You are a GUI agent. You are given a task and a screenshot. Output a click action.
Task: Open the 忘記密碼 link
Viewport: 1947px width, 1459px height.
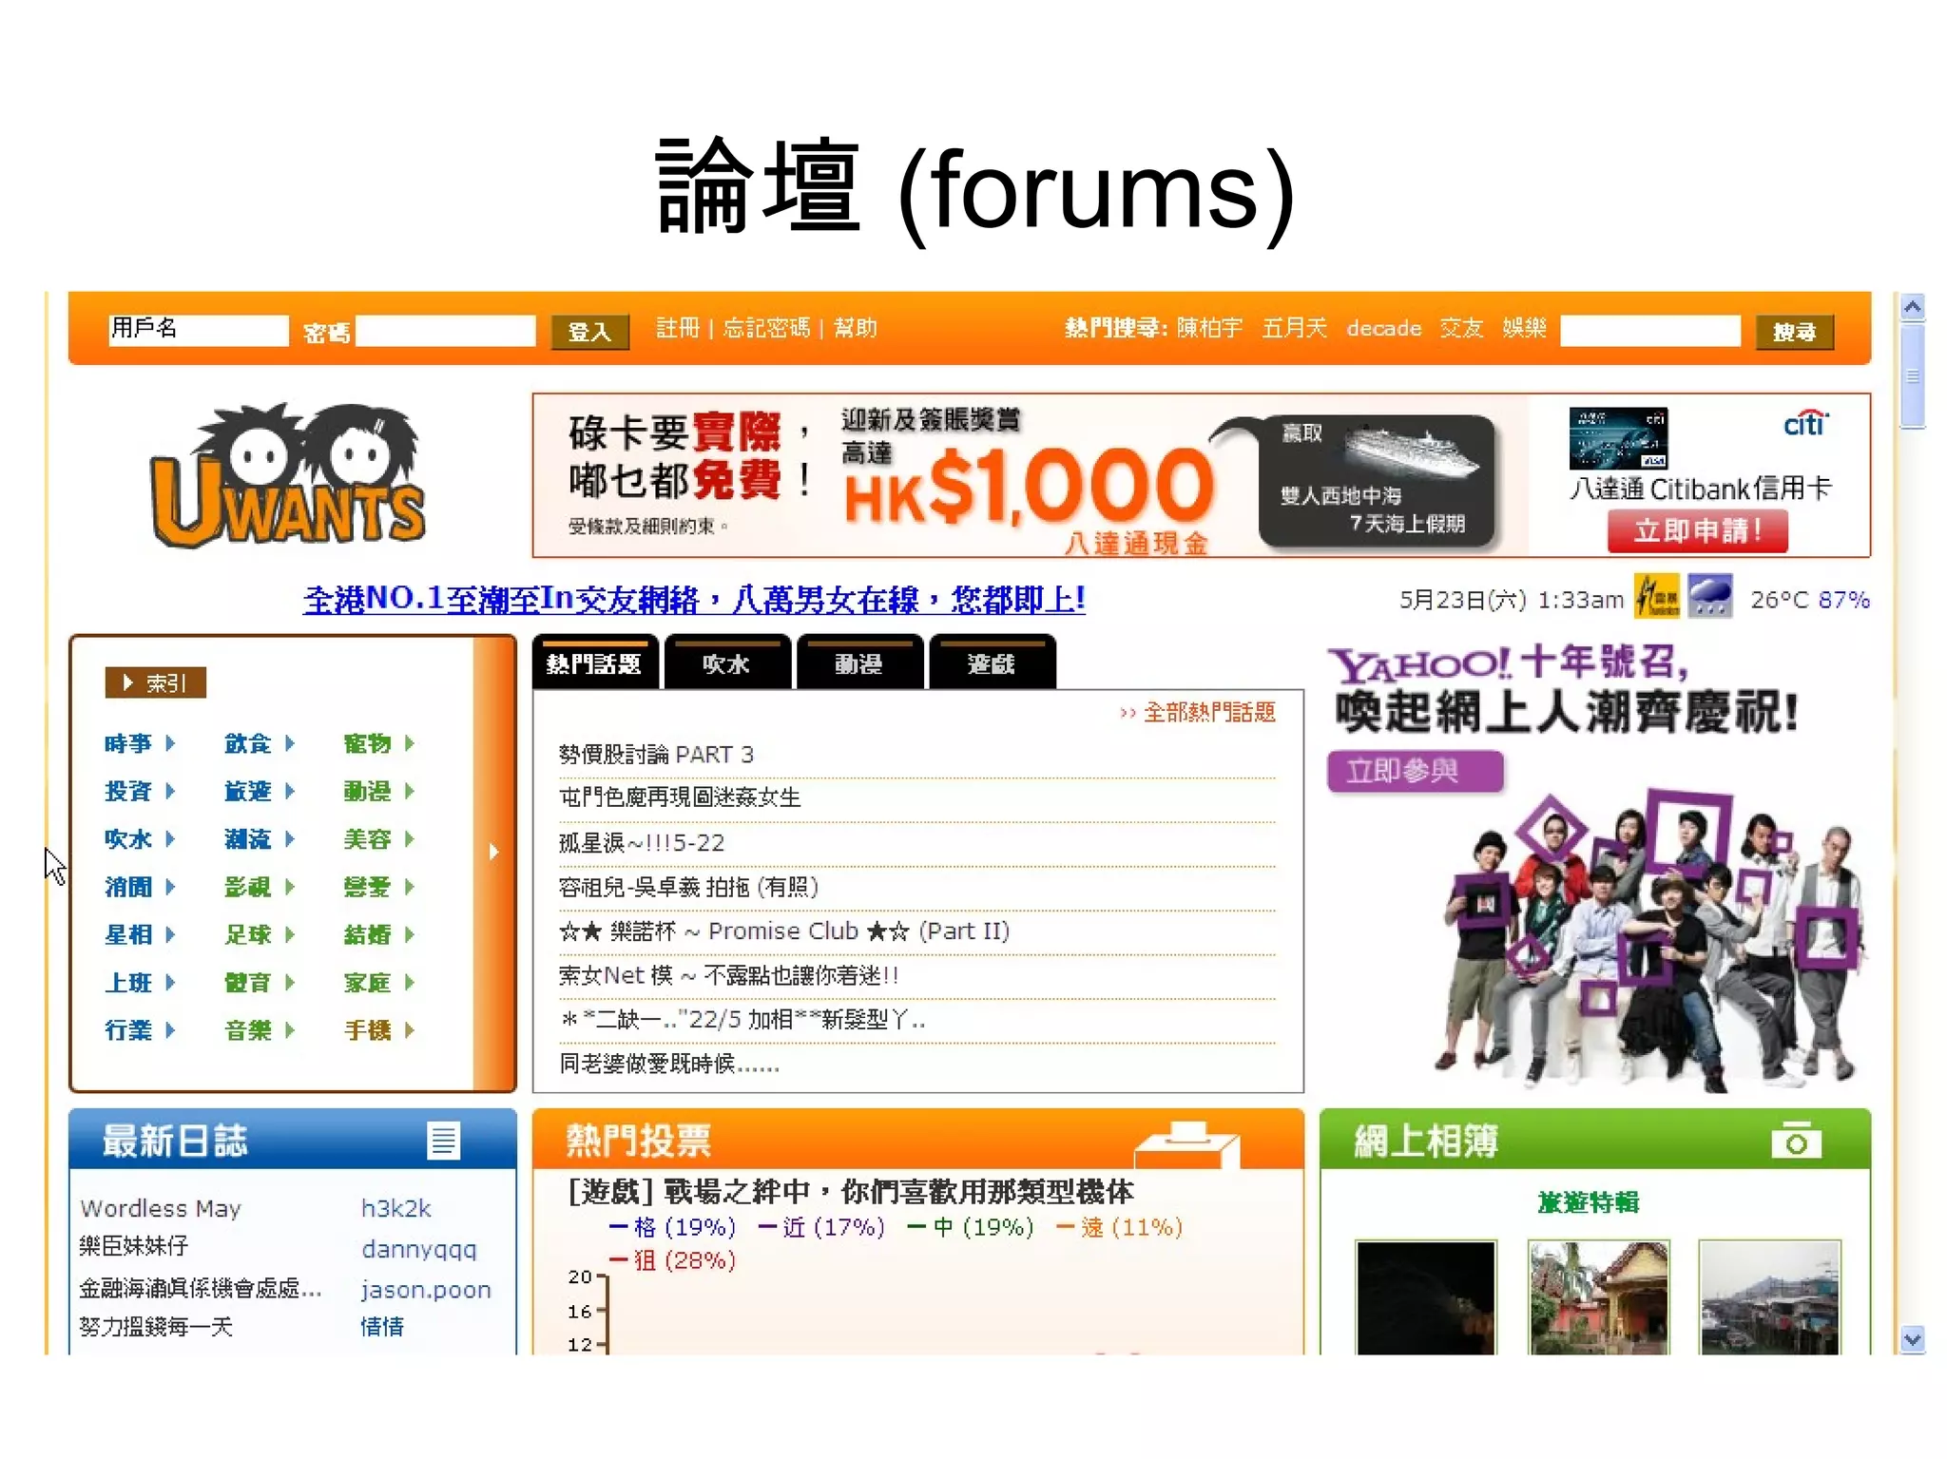[766, 329]
